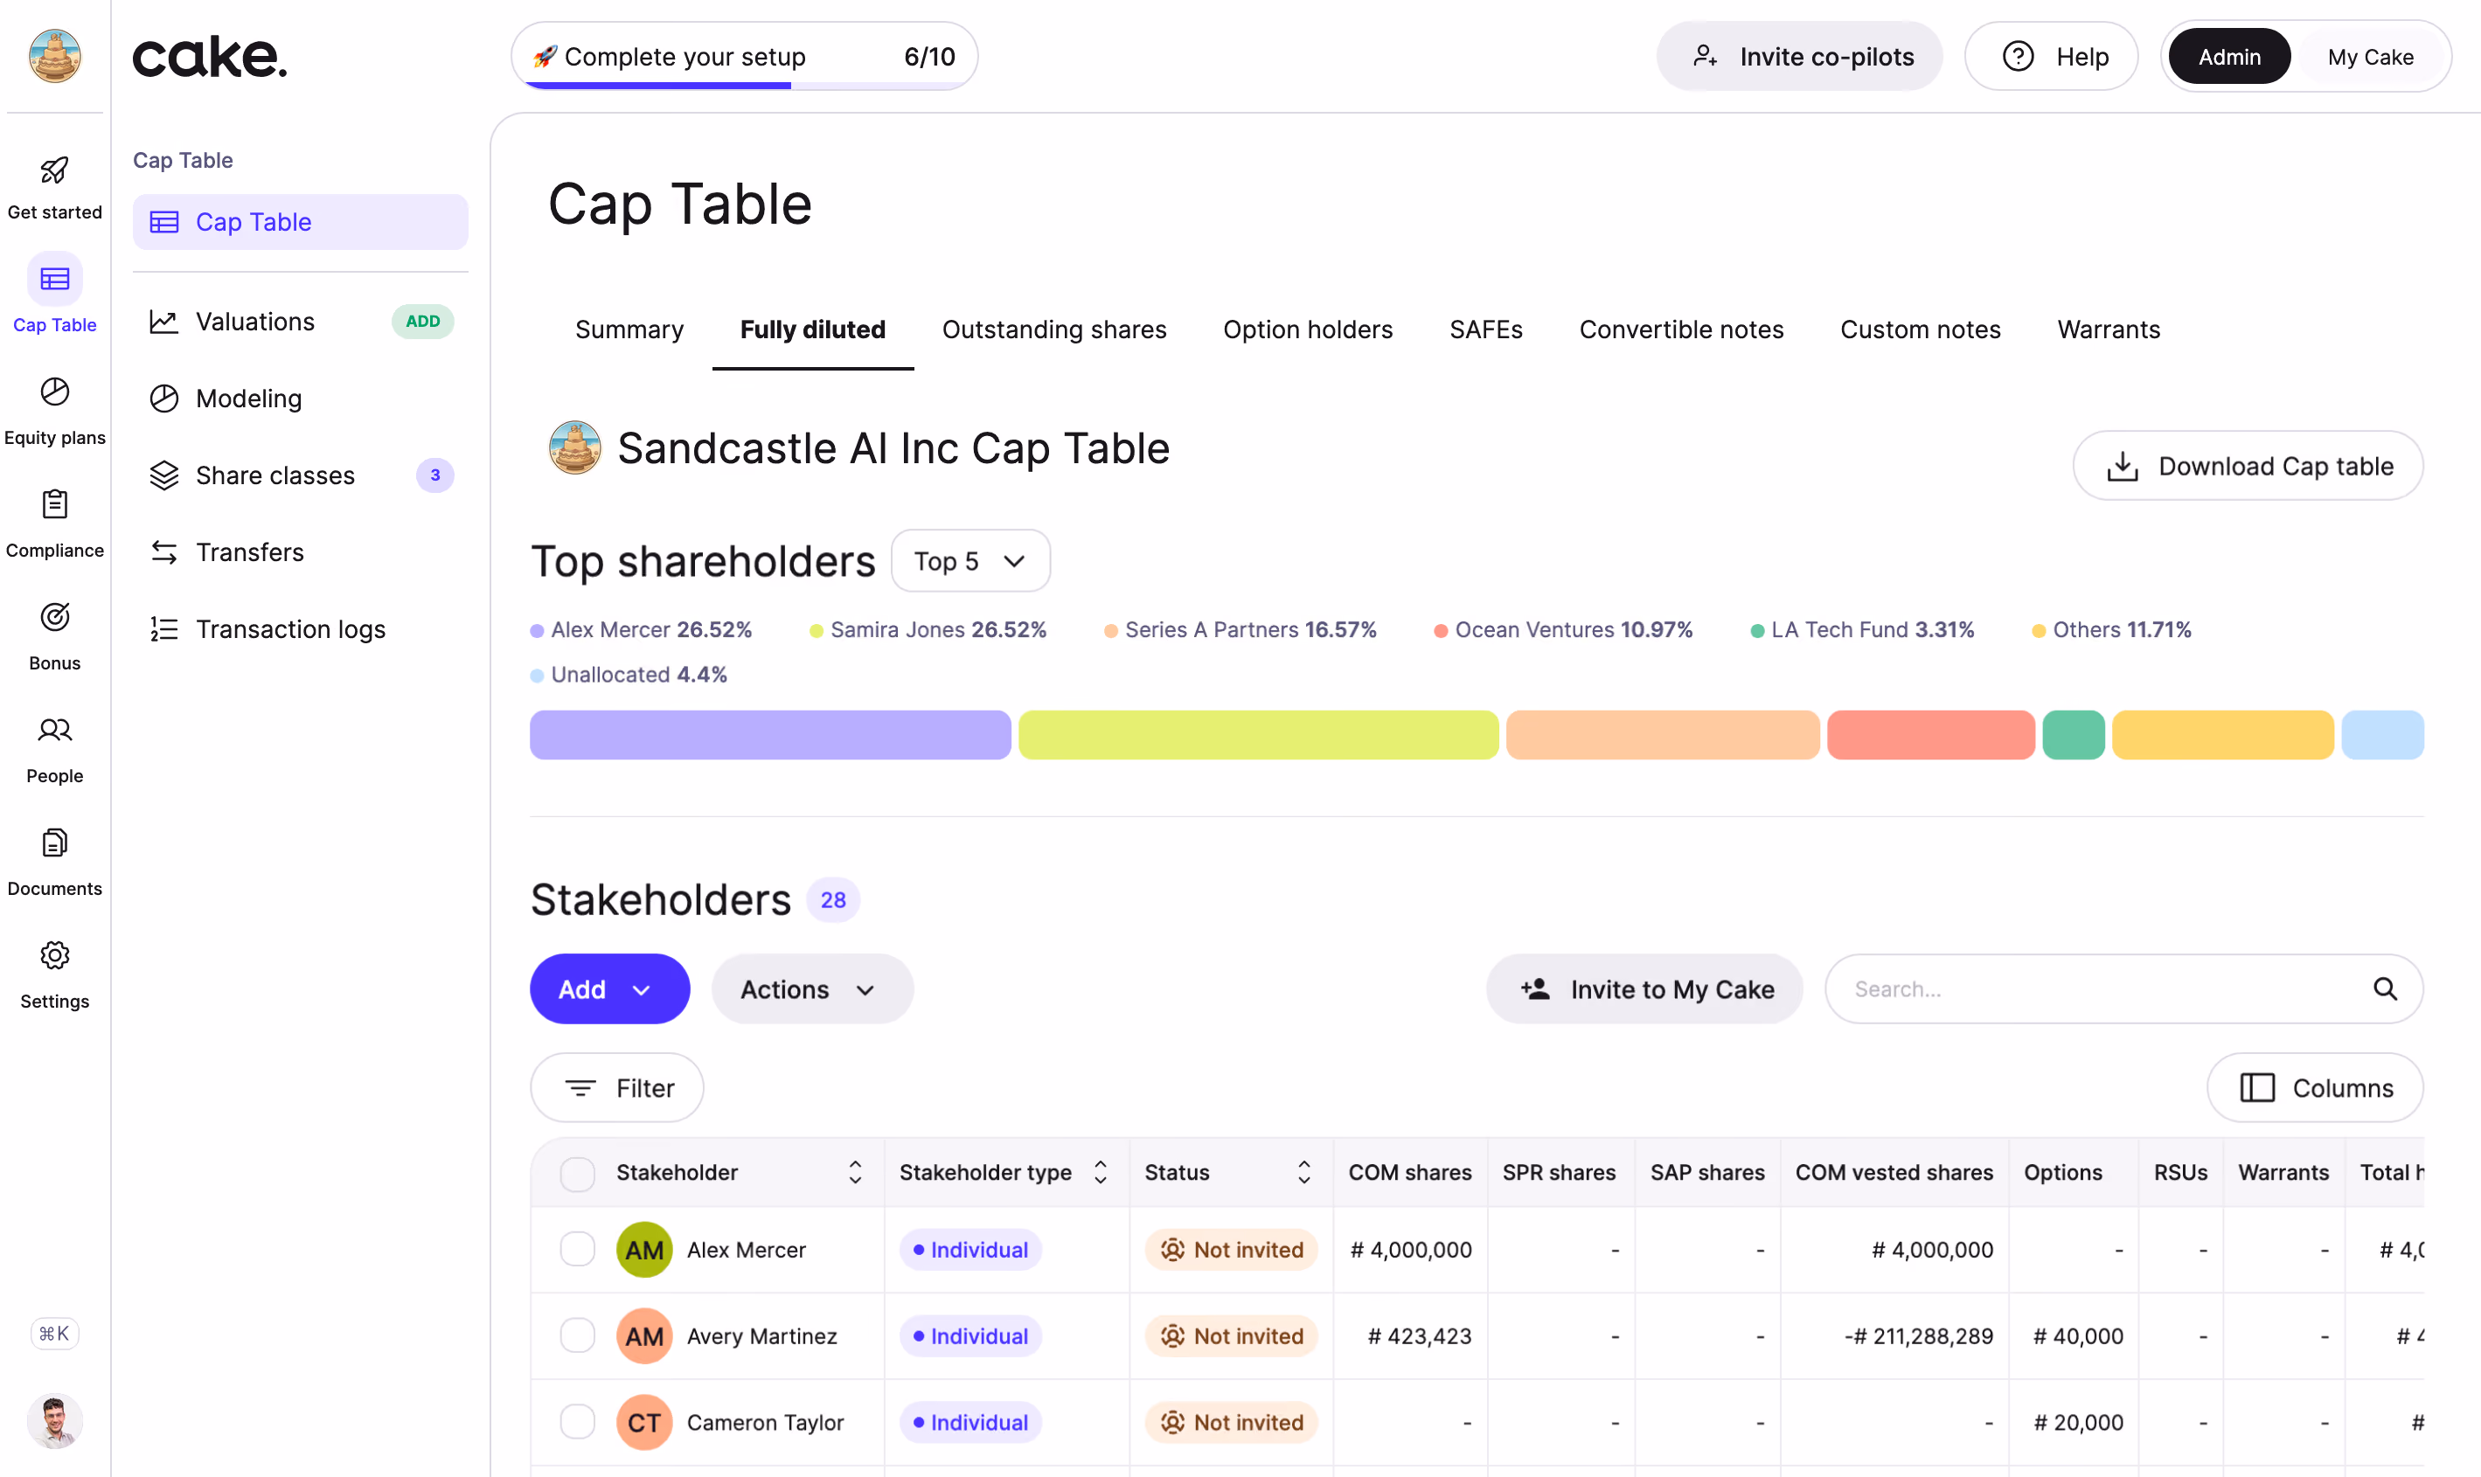Open the SAFEs tab
Image resolution: width=2481 pixels, height=1477 pixels.
pyautogui.click(x=1485, y=329)
